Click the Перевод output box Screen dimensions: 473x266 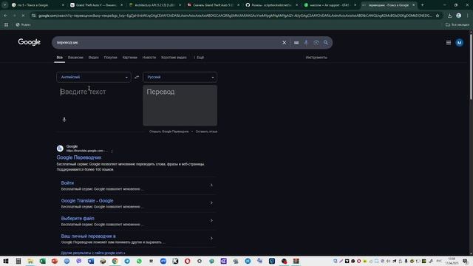pos(180,105)
